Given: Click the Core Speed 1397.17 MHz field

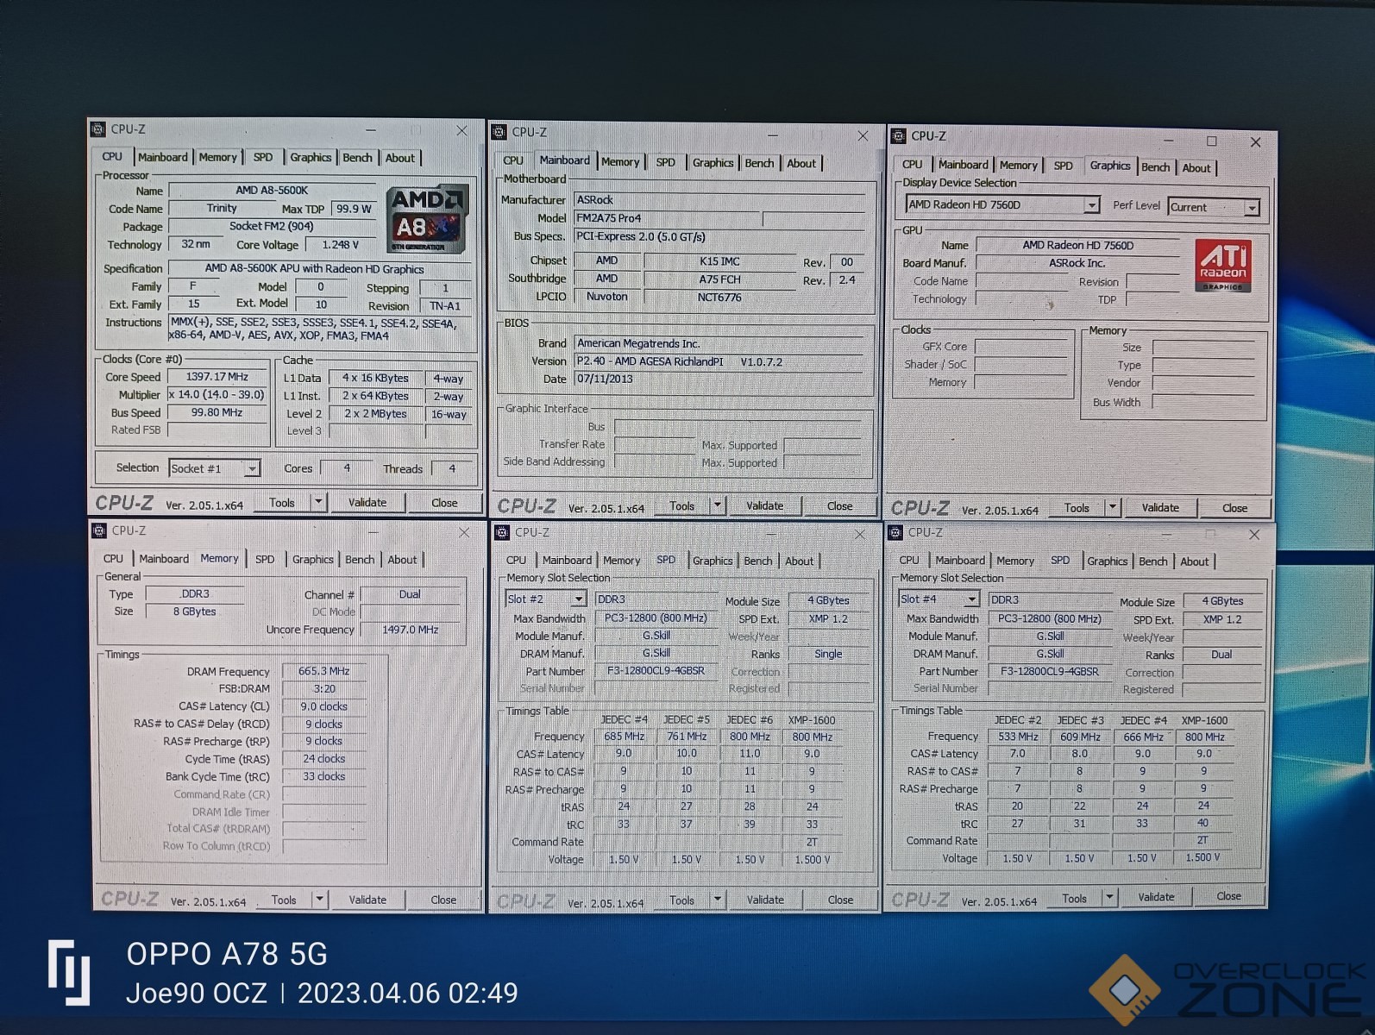Looking at the screenshot, I should point(217,377).
